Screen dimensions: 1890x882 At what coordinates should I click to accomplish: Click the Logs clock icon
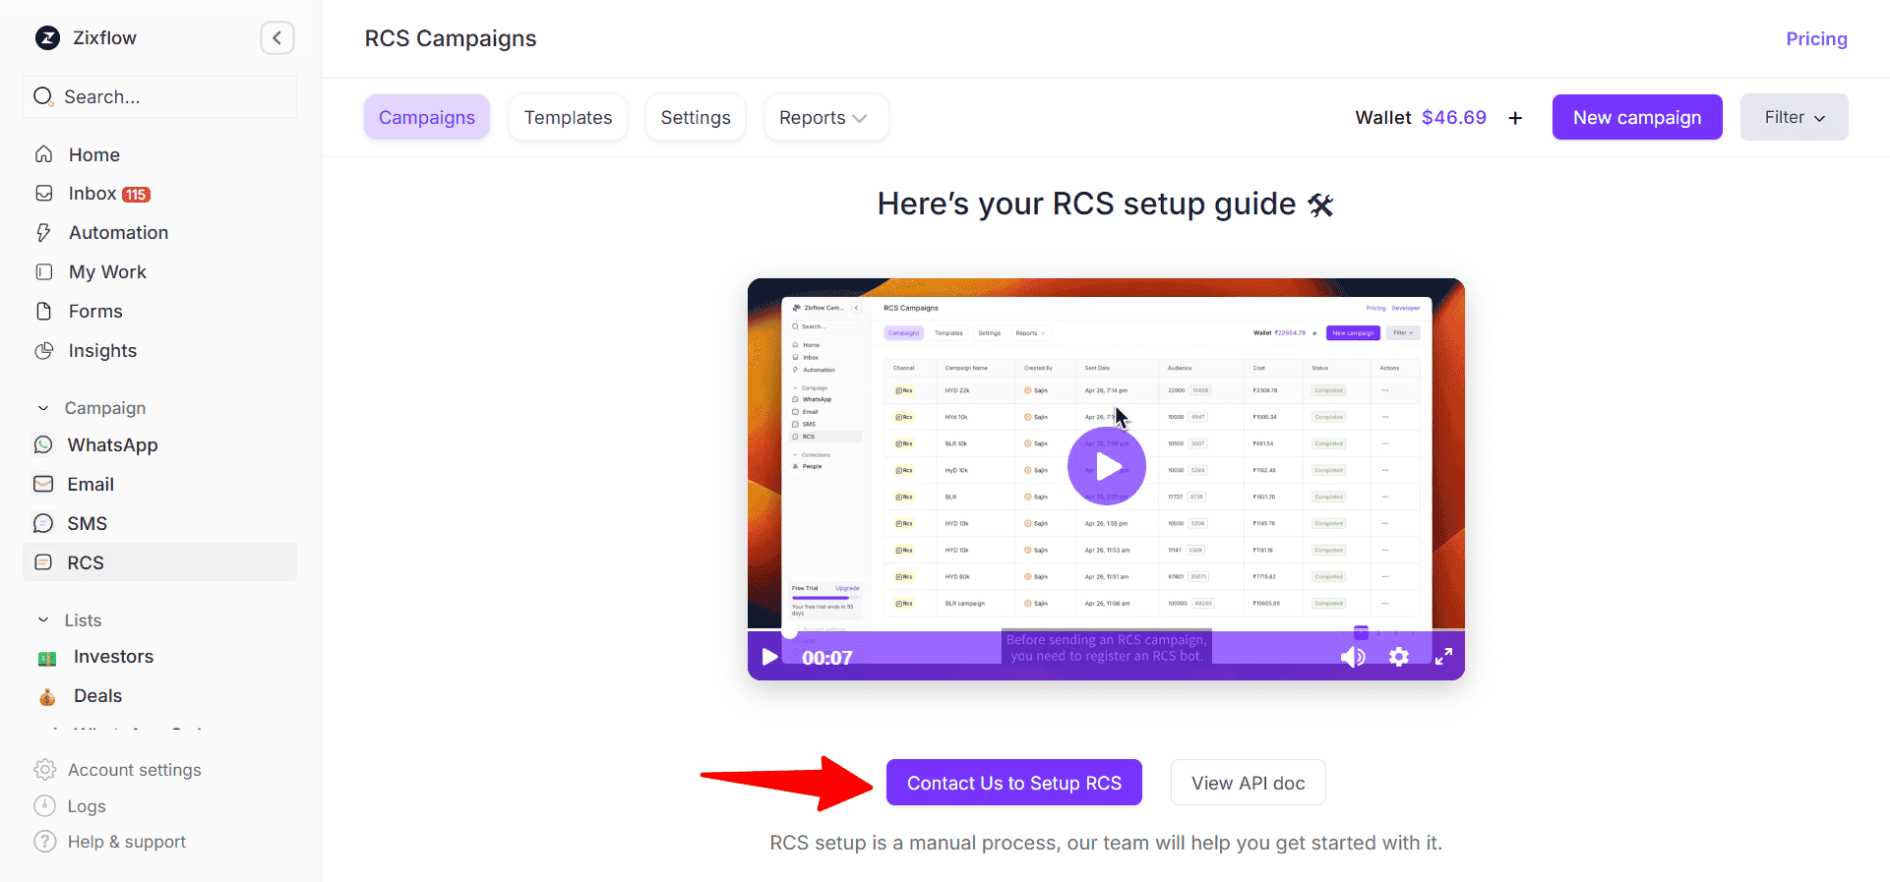tap(45, 806)
